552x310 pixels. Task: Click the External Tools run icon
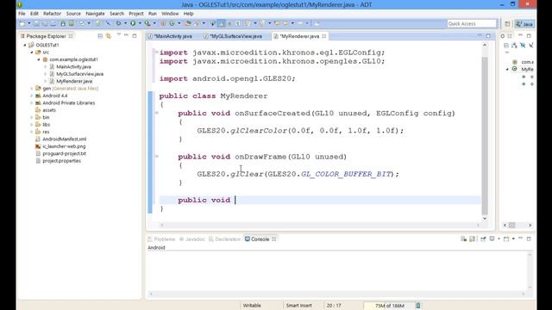[147, 23]
